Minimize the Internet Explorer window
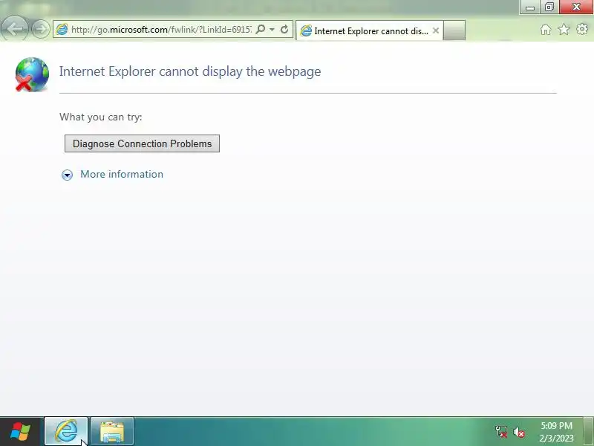Screen dimensions: 594x446 point(529,7)
